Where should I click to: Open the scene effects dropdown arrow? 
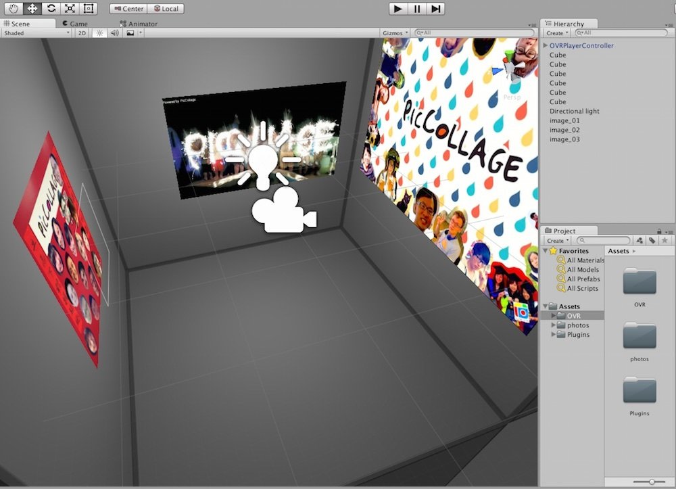pyautogui.click(x=141, y=32)
